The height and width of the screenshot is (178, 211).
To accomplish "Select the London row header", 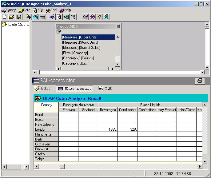I will click(x=46, y=129).
